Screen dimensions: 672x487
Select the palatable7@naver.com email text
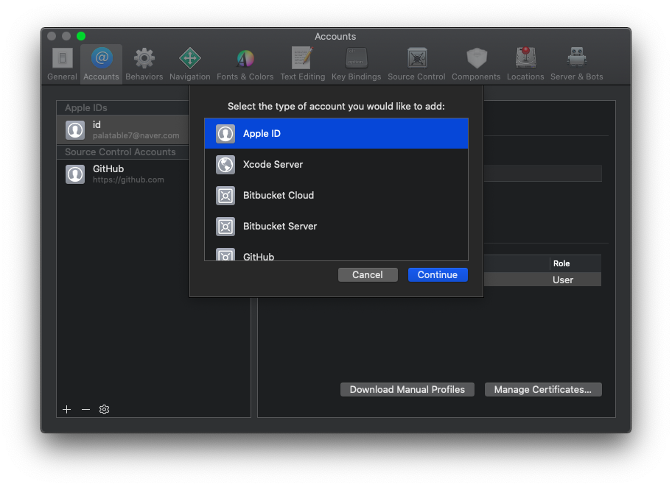click(x=136, y=135)
